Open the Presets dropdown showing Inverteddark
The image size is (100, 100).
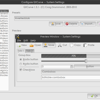[57, 18]
